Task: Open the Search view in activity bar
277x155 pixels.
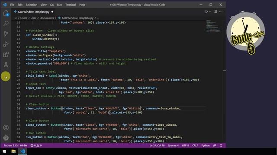Action: pyautogui.click(x=6, y=23)
